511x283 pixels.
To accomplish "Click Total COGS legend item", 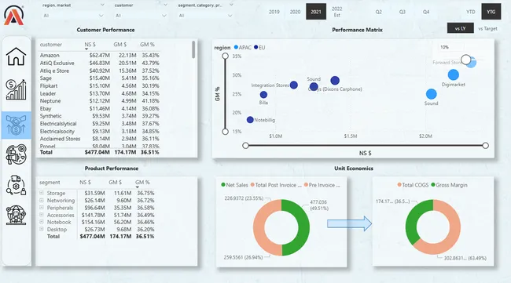I will [x=413, y=185].
